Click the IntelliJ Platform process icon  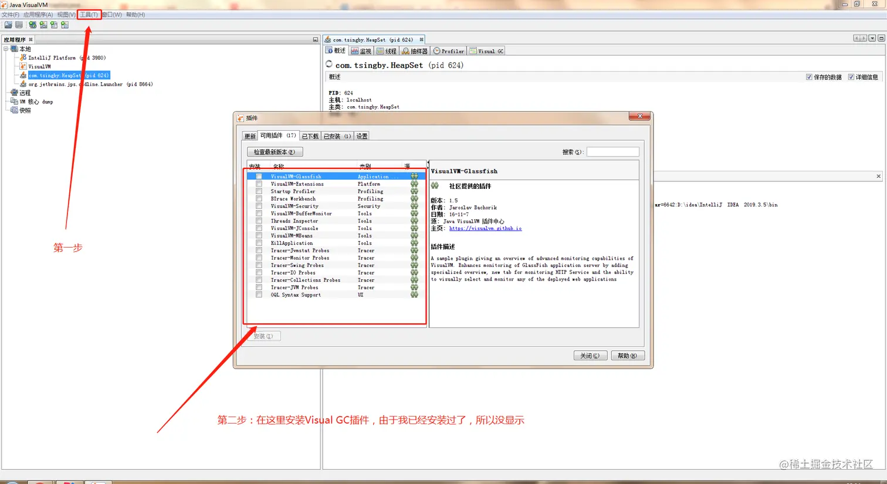(23, 57)
